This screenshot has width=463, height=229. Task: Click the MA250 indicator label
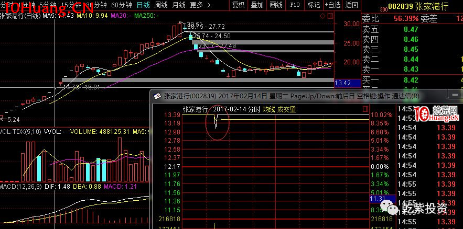click(x=146, y=16)
